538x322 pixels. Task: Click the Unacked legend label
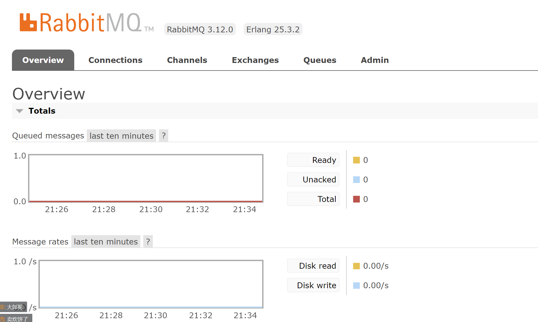point(313,180)
